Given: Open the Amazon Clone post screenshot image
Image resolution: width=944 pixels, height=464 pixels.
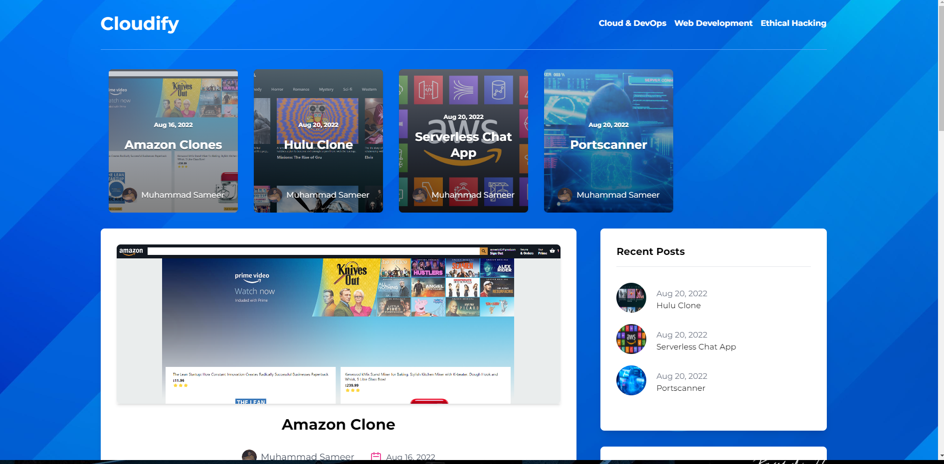Looking at the screenshot, I should point(339,324).
